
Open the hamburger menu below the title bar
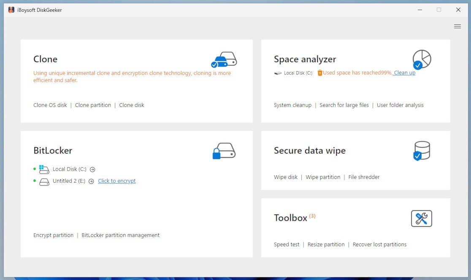pos(457,26)
